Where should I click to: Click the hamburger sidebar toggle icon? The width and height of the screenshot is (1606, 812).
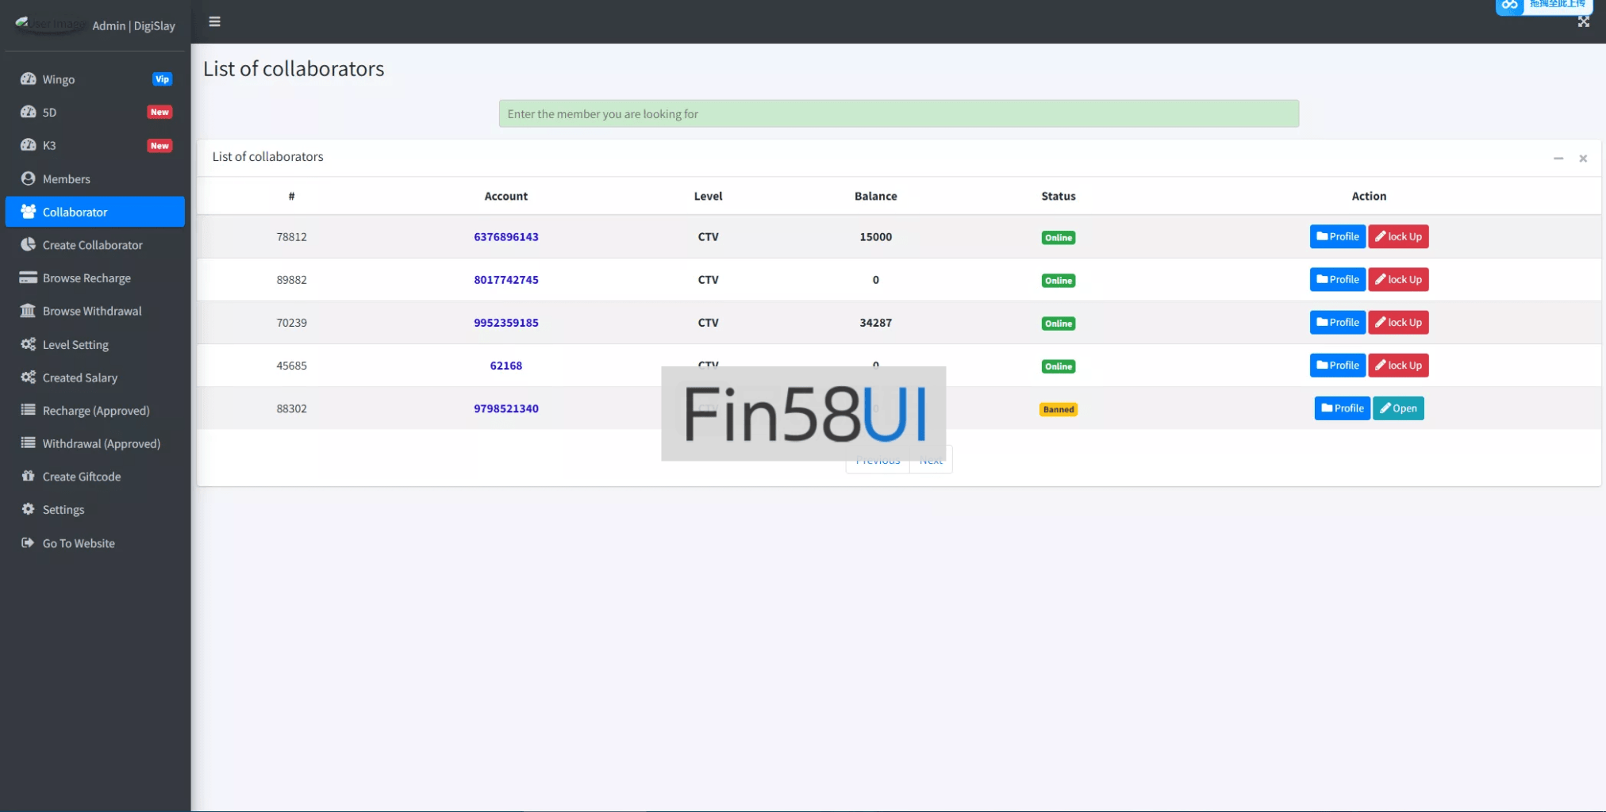coord(214,21)
